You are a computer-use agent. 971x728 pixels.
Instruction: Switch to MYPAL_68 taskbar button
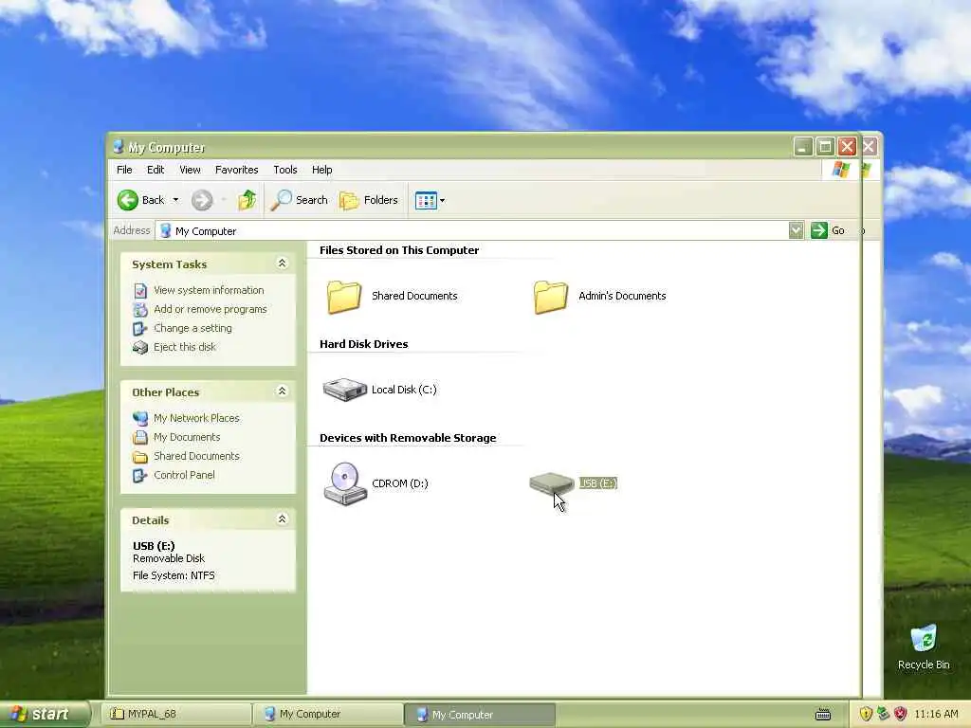pyautogui.click(x=176, y=714)
